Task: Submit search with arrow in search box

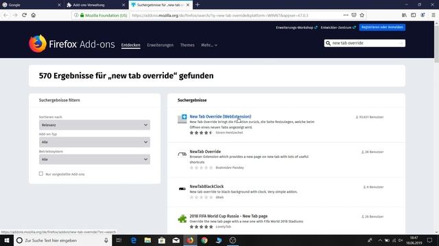Action: coord(401,43)
